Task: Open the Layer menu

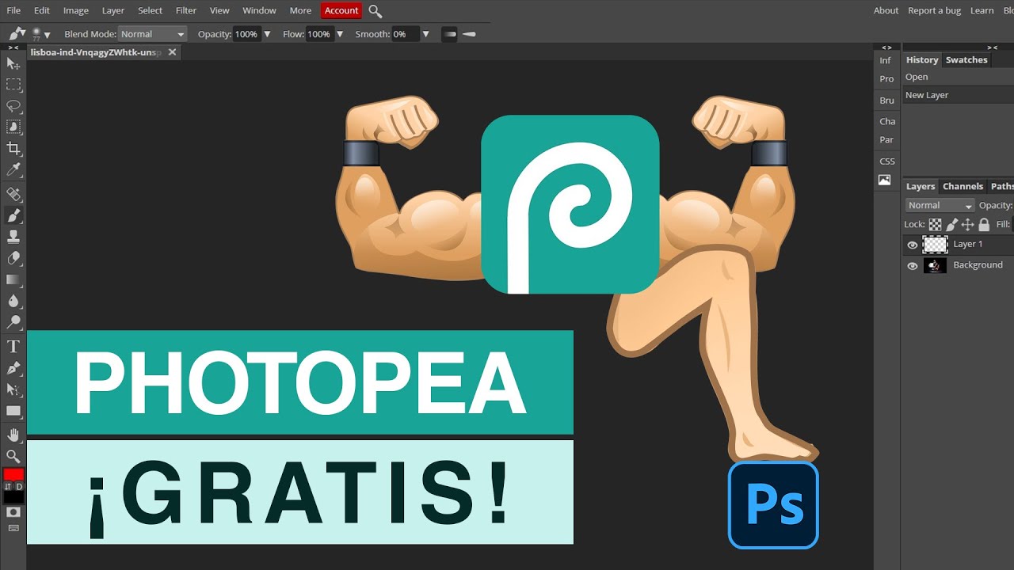Action: (113, 10)
